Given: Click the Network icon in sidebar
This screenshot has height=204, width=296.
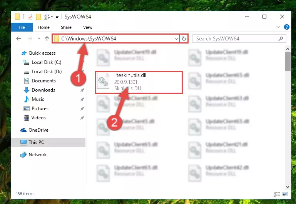Looking at the screenshot, I should point(23,155).
